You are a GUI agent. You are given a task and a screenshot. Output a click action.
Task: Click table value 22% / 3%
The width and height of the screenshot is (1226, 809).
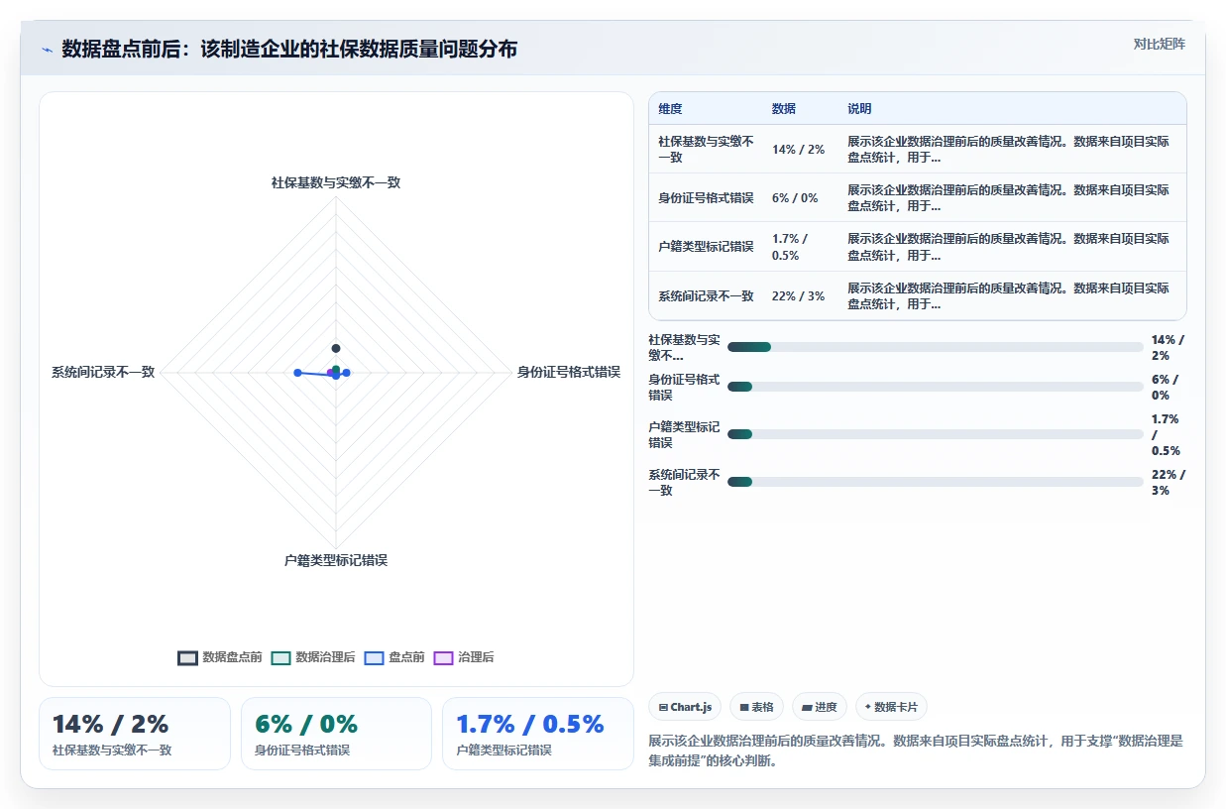798,295
